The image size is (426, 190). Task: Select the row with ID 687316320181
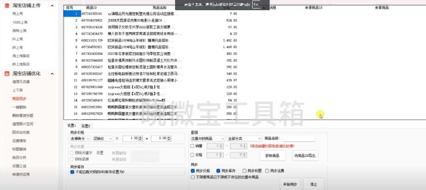tap(92, 14)
